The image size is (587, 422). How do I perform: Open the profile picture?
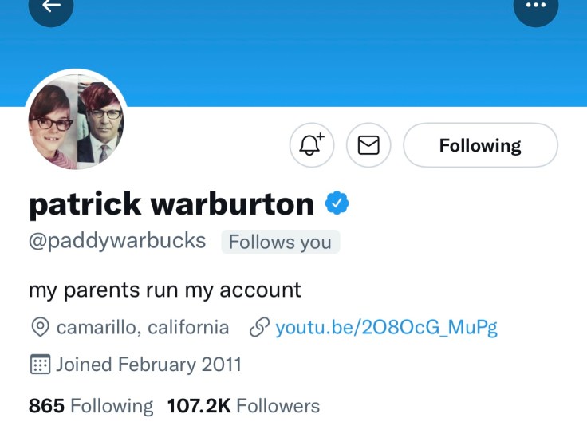tap(77, 120)
